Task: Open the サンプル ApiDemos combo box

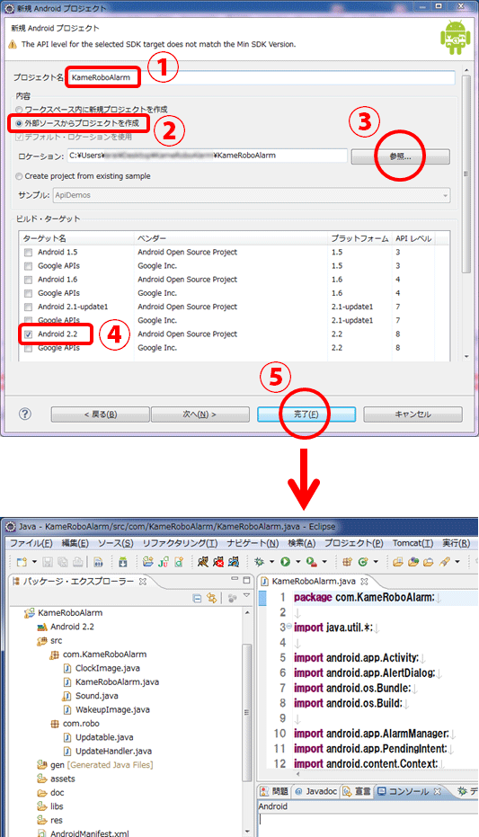Action: pos(252,195)
